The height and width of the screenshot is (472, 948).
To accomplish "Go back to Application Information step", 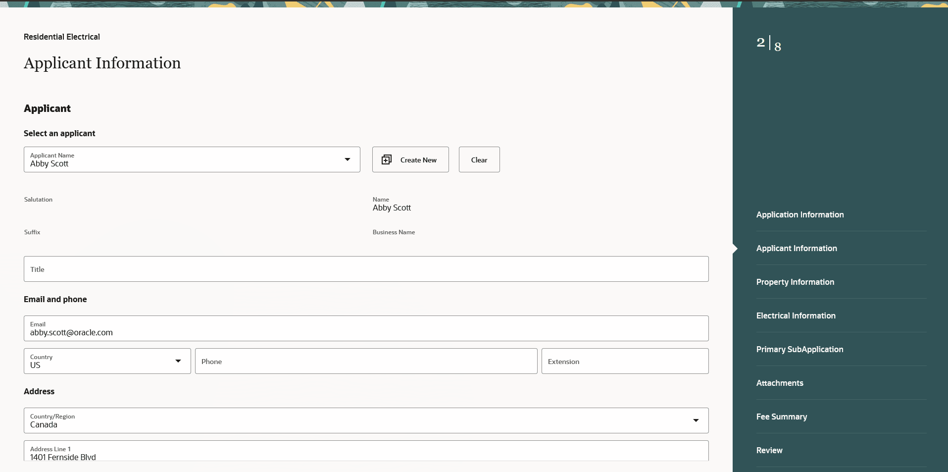I will point(800,214).
